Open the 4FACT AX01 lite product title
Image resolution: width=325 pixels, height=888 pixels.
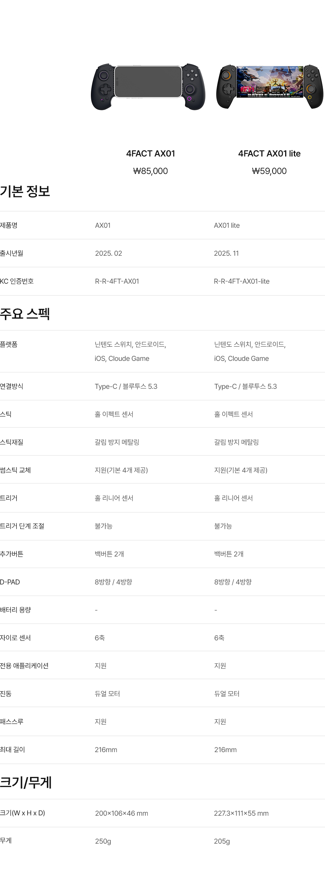(x=269, y=154)
